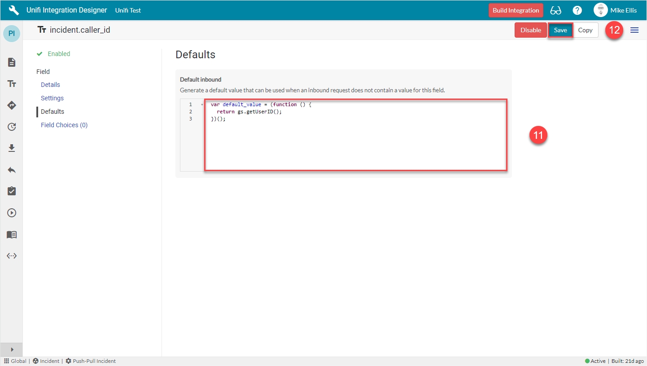
Task: Click the code brackets sidebar icon
Action: [x=12, y=256]
